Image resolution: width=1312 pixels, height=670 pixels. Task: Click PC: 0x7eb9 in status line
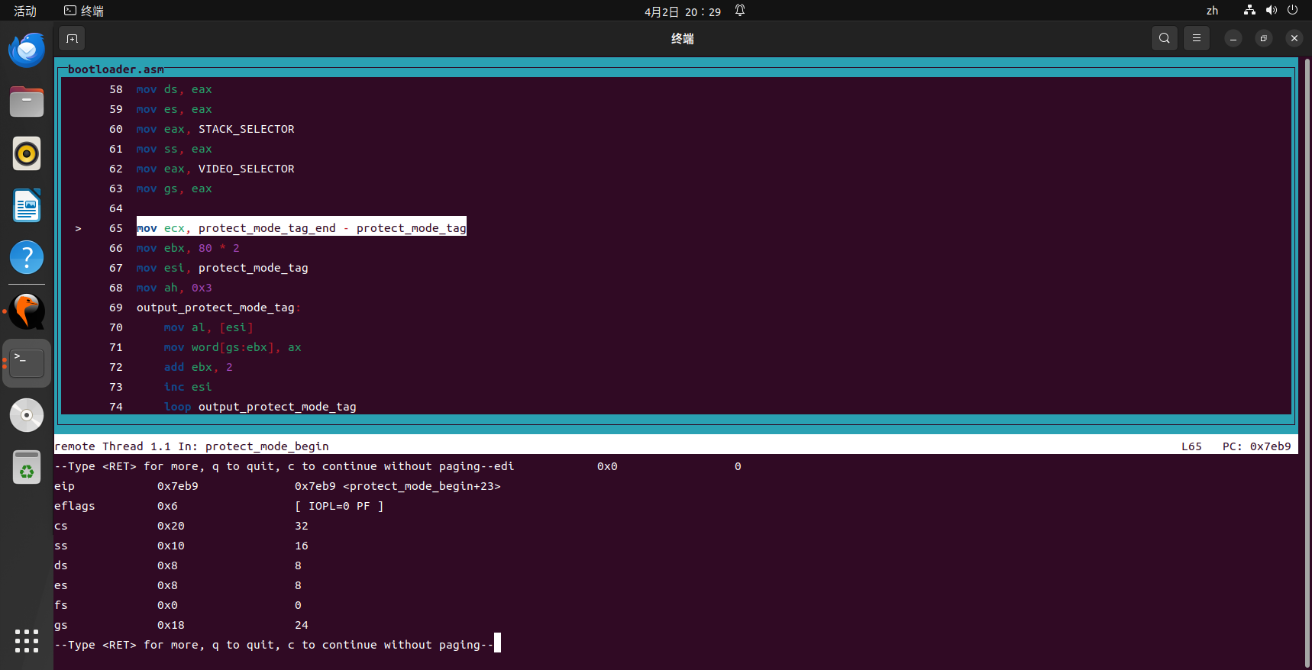(x=1256, y=446)
